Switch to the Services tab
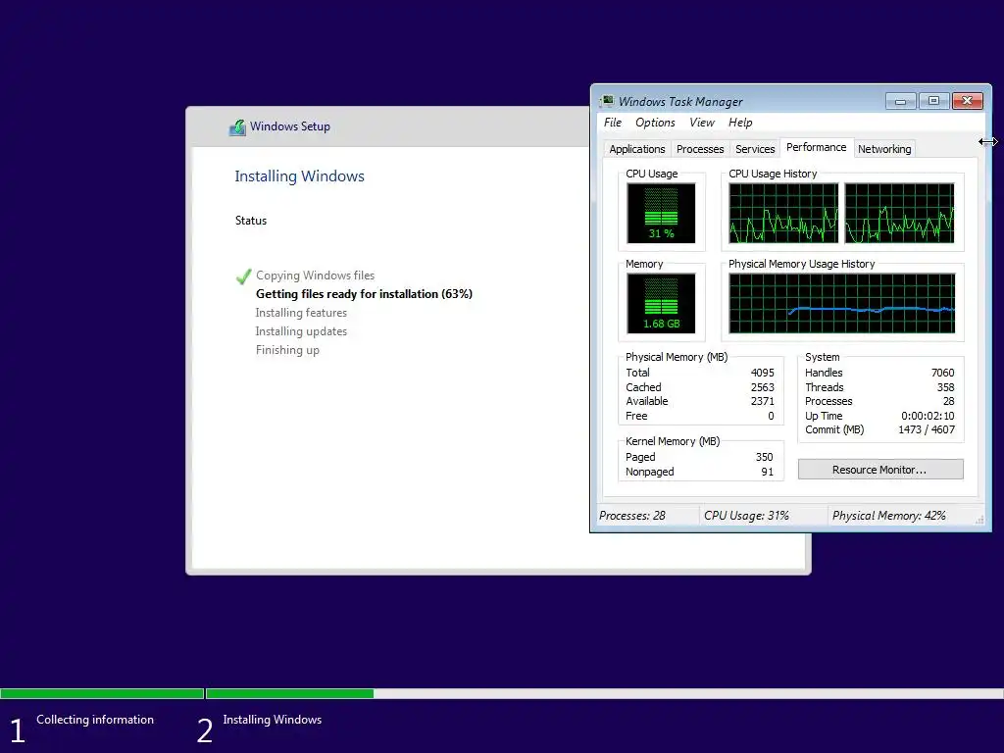 click(x=755, y=149)
